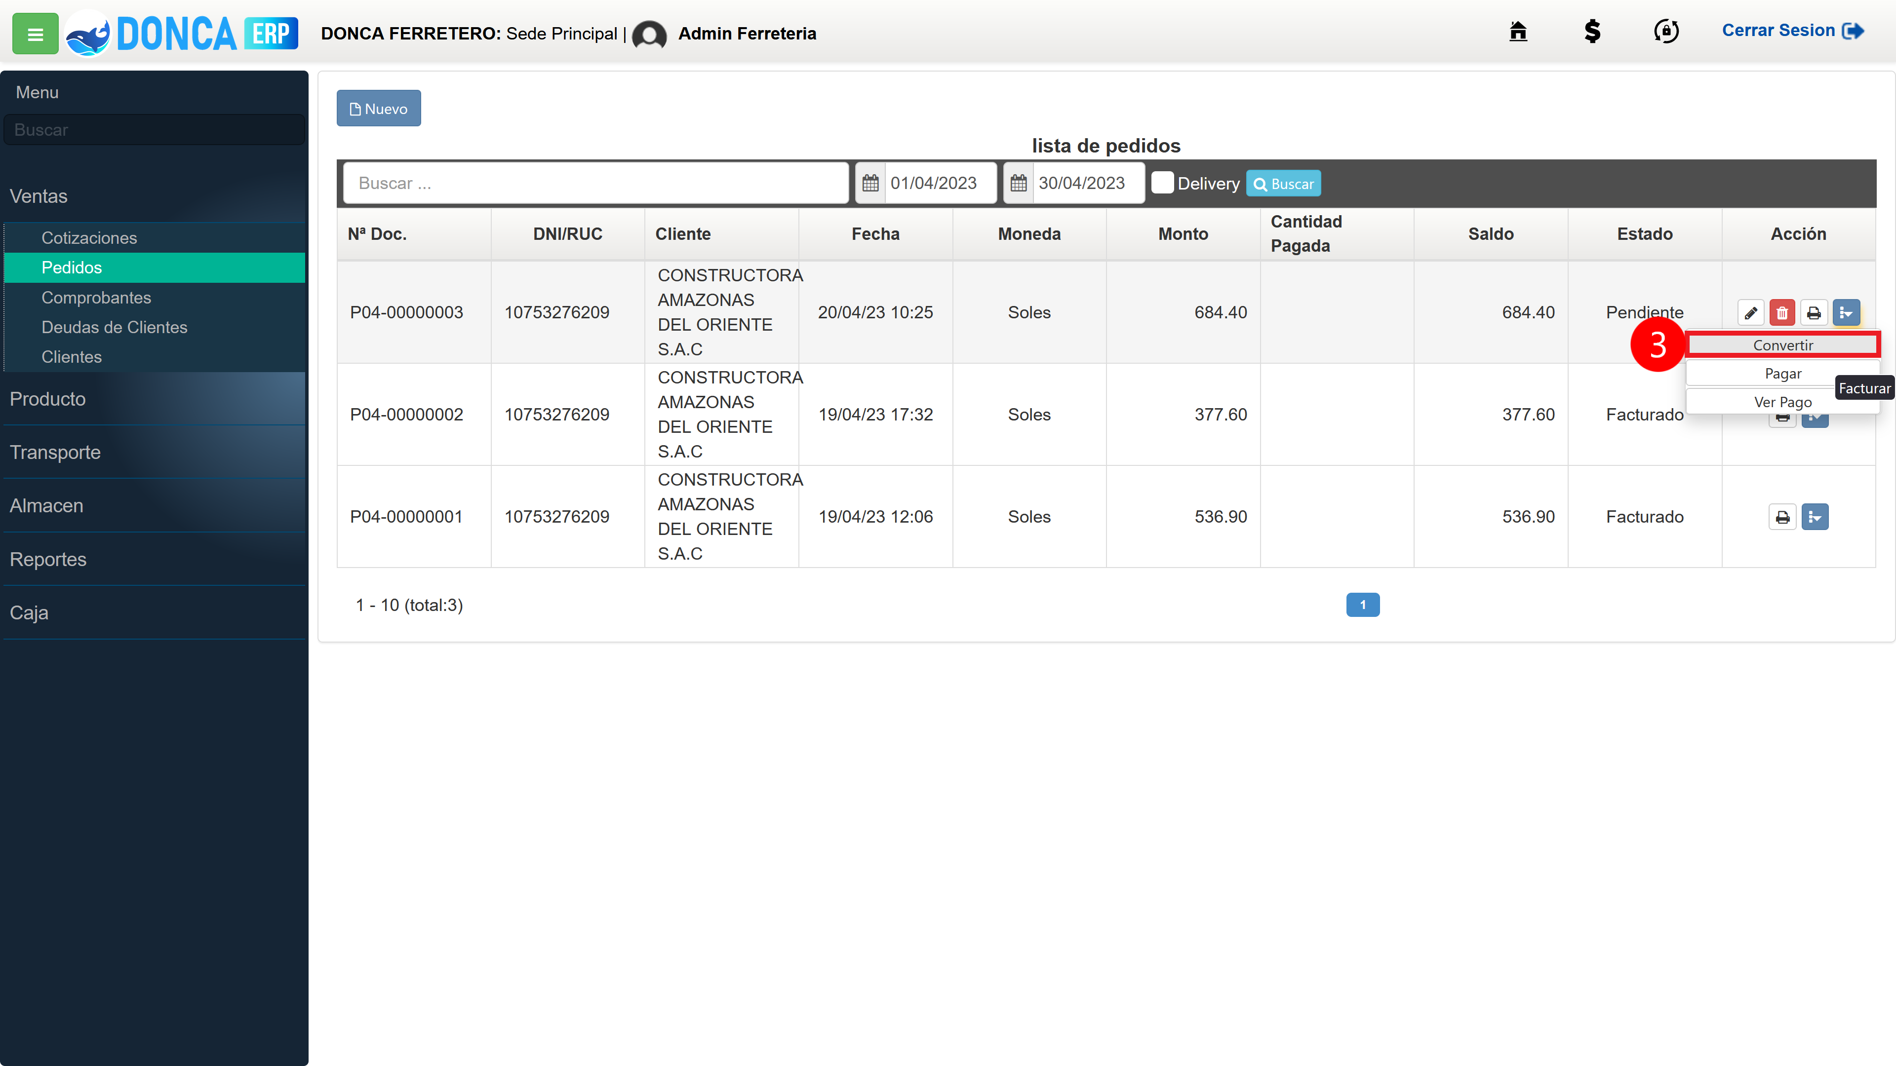Open the Admin Ferreteria user avatar

649,35
